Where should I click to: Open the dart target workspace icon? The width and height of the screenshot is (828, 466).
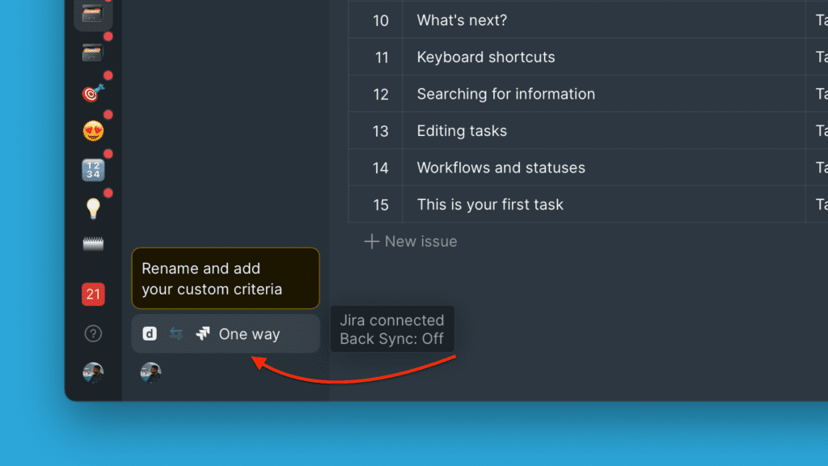point(93,93)
